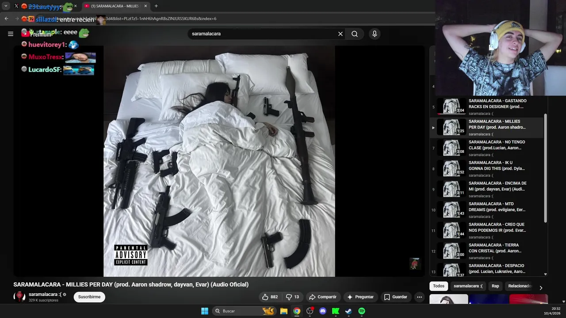This screenshot has height=318, width=566.
Task: Show more filter chips with right chevron
Action: point(541,288)
